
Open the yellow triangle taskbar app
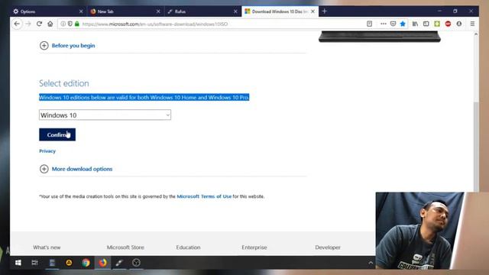[69, 263]
